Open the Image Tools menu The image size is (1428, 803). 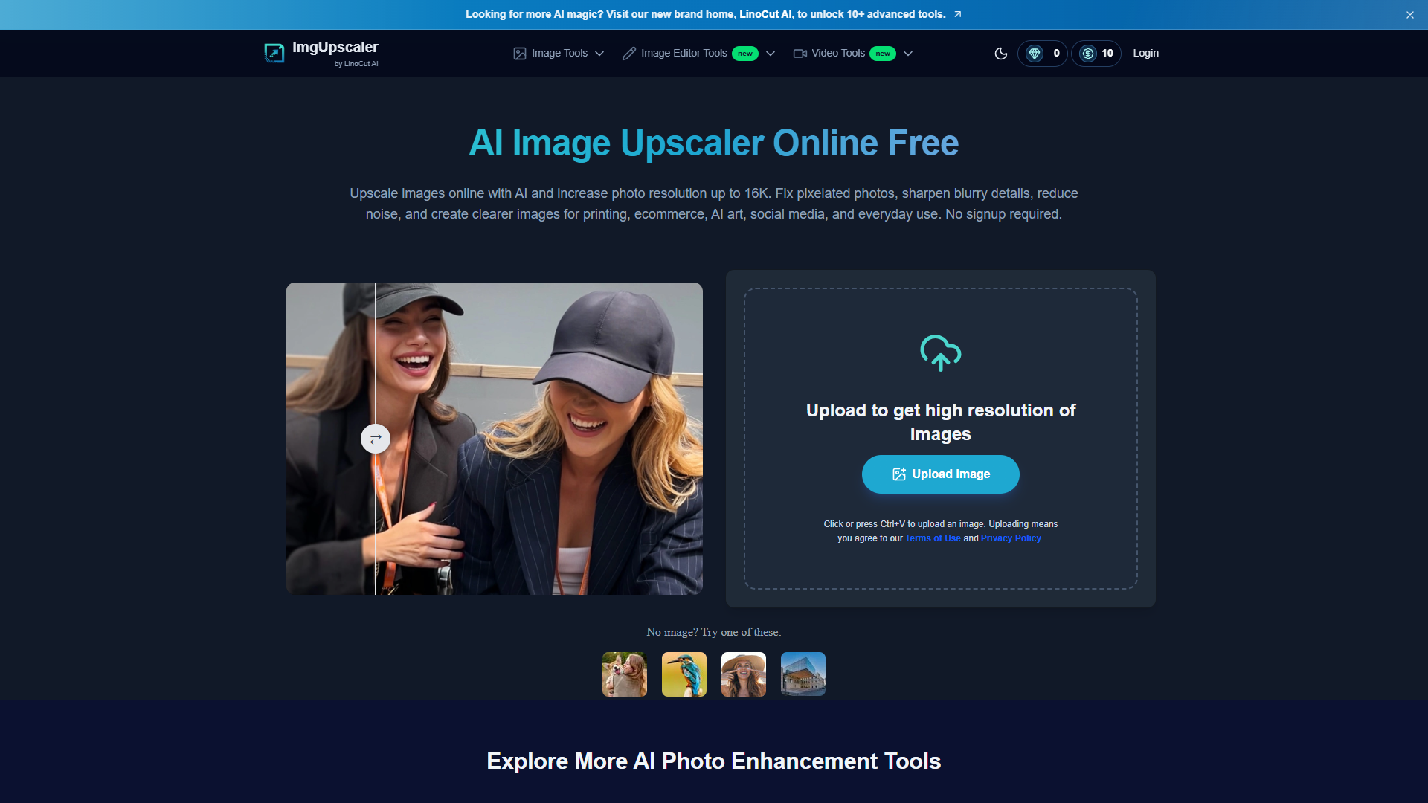559,54
